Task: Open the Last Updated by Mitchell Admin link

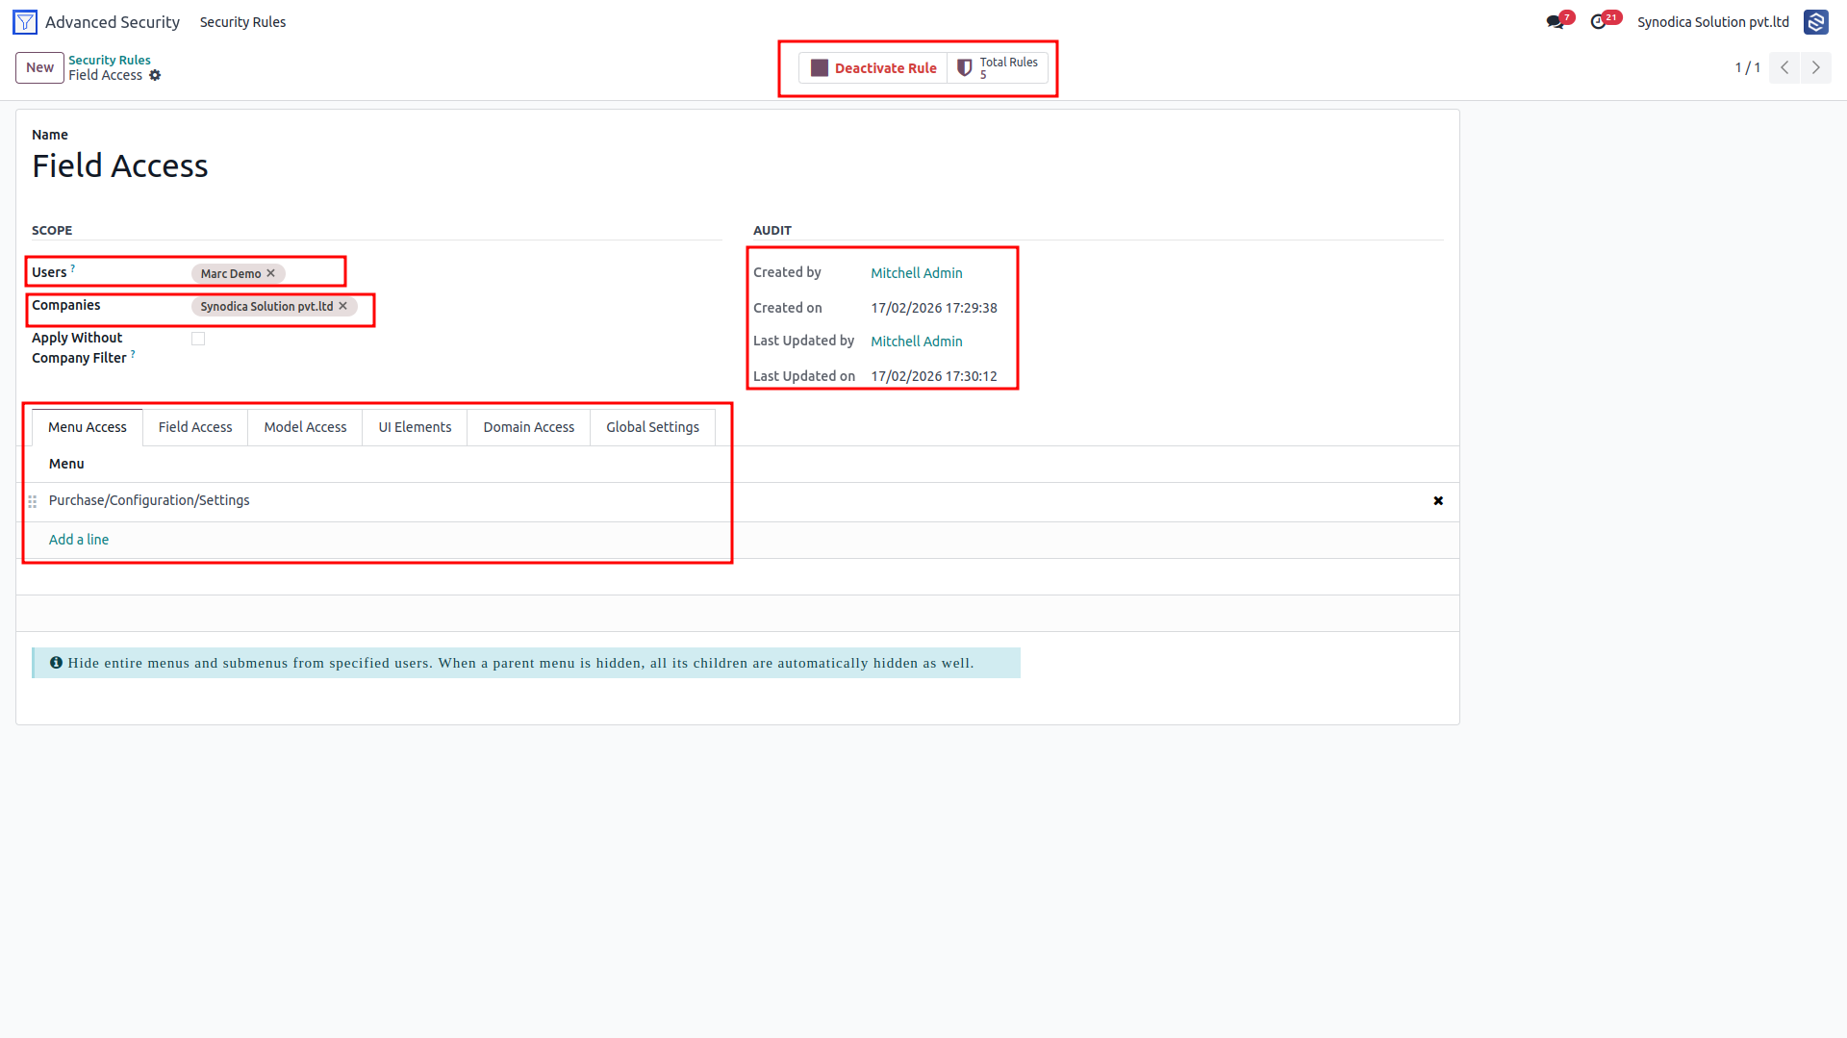Action: [916, 342]
